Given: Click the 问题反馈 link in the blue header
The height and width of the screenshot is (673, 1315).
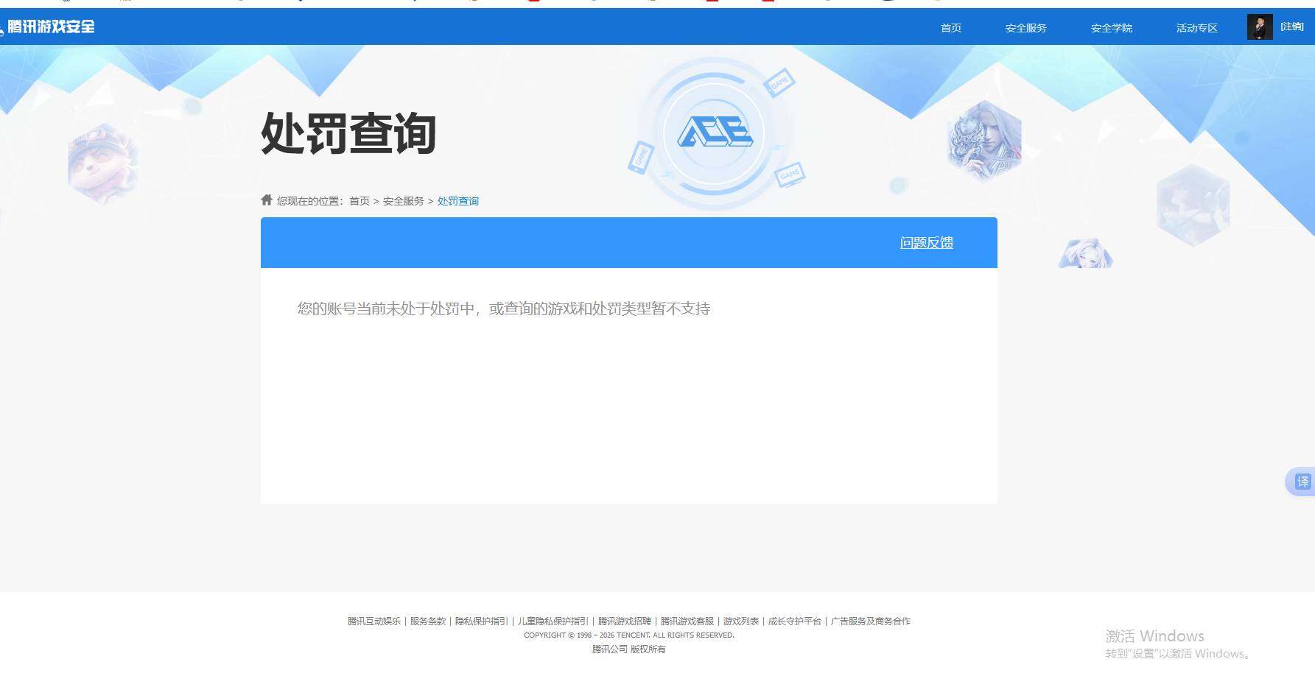Looking at the screenshot, I should 926,242.
